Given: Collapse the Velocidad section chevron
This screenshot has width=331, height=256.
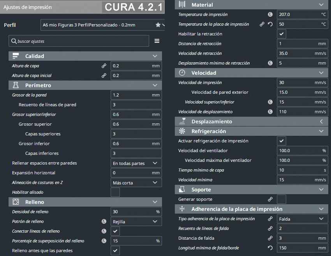Looking at the screenshot, I should point(321,73).
